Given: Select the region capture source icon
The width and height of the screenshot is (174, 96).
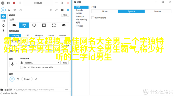Looking at the screenshot, I should 54,25.
